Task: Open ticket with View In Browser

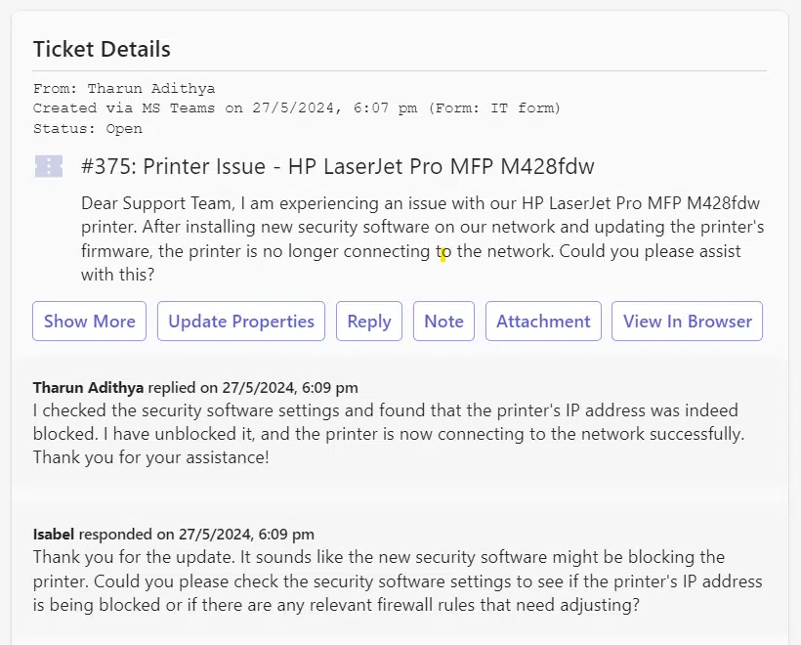Action: pos(687,322)
